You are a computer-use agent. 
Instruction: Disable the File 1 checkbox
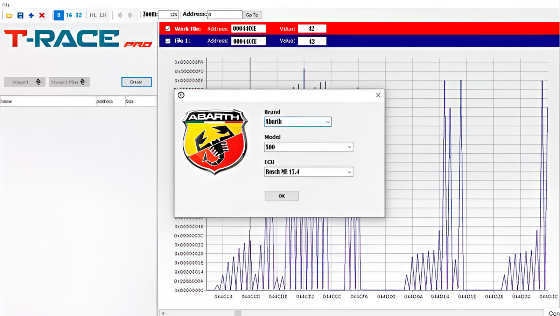[x=168, y=41]
